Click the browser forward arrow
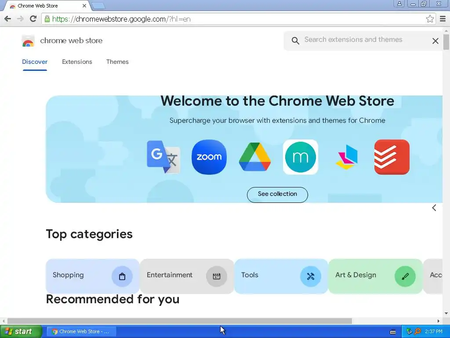 (20, 19)
